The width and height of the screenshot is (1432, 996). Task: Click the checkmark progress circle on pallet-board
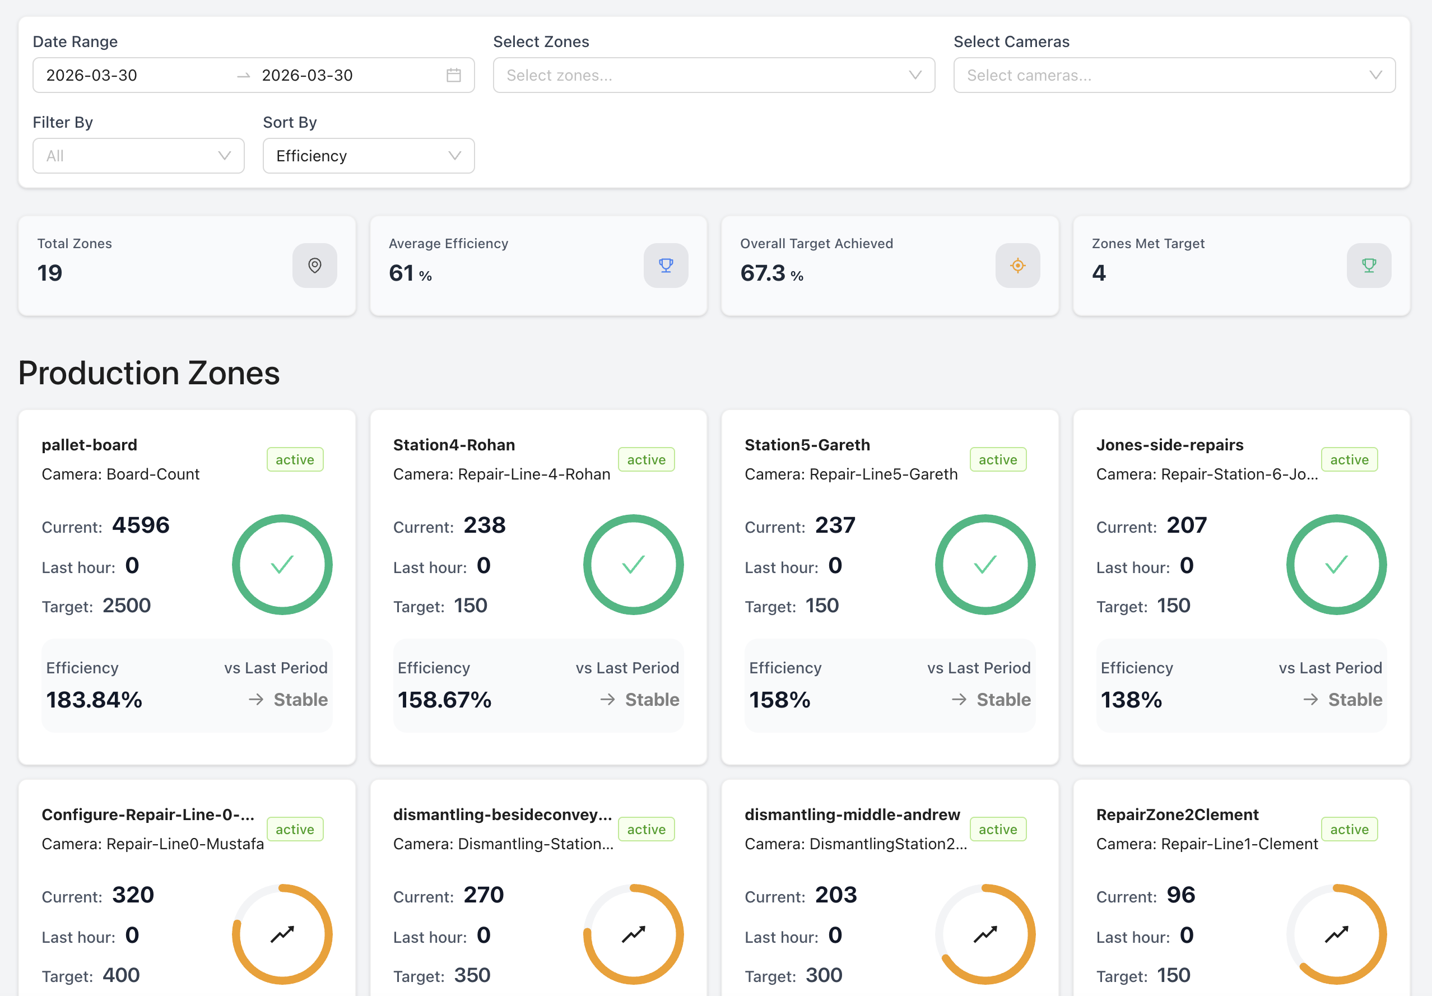click(282, 565)
